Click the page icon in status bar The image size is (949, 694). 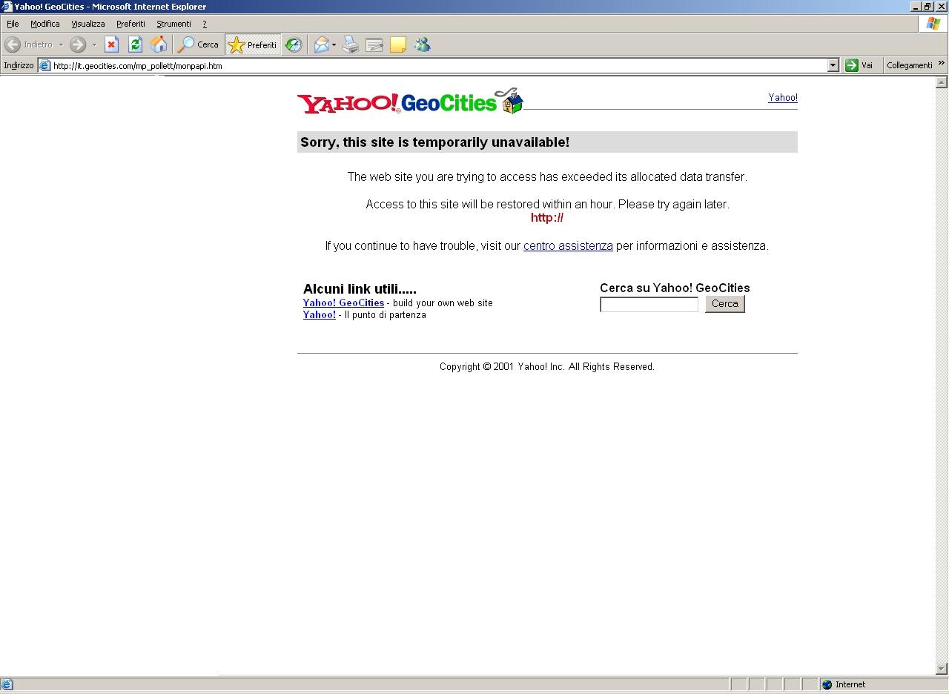pos(7,684)
